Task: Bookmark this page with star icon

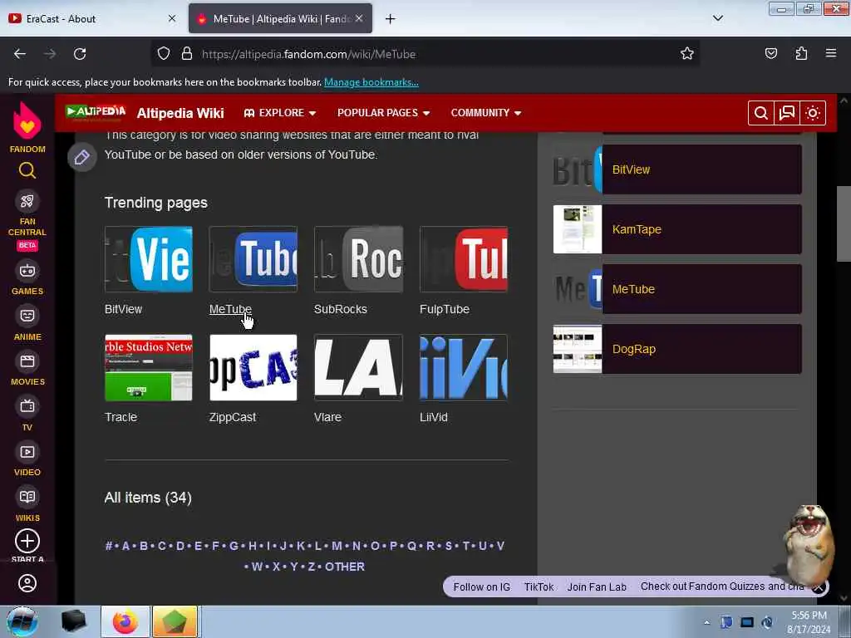Action: (687, 53)
